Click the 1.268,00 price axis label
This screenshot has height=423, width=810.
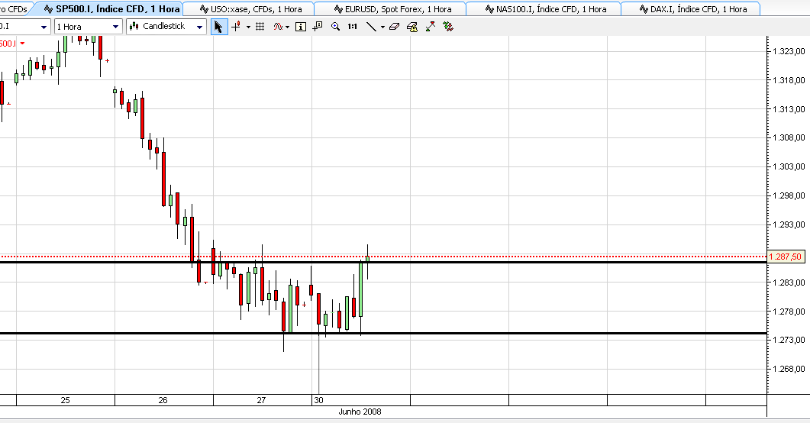point(789,369)
